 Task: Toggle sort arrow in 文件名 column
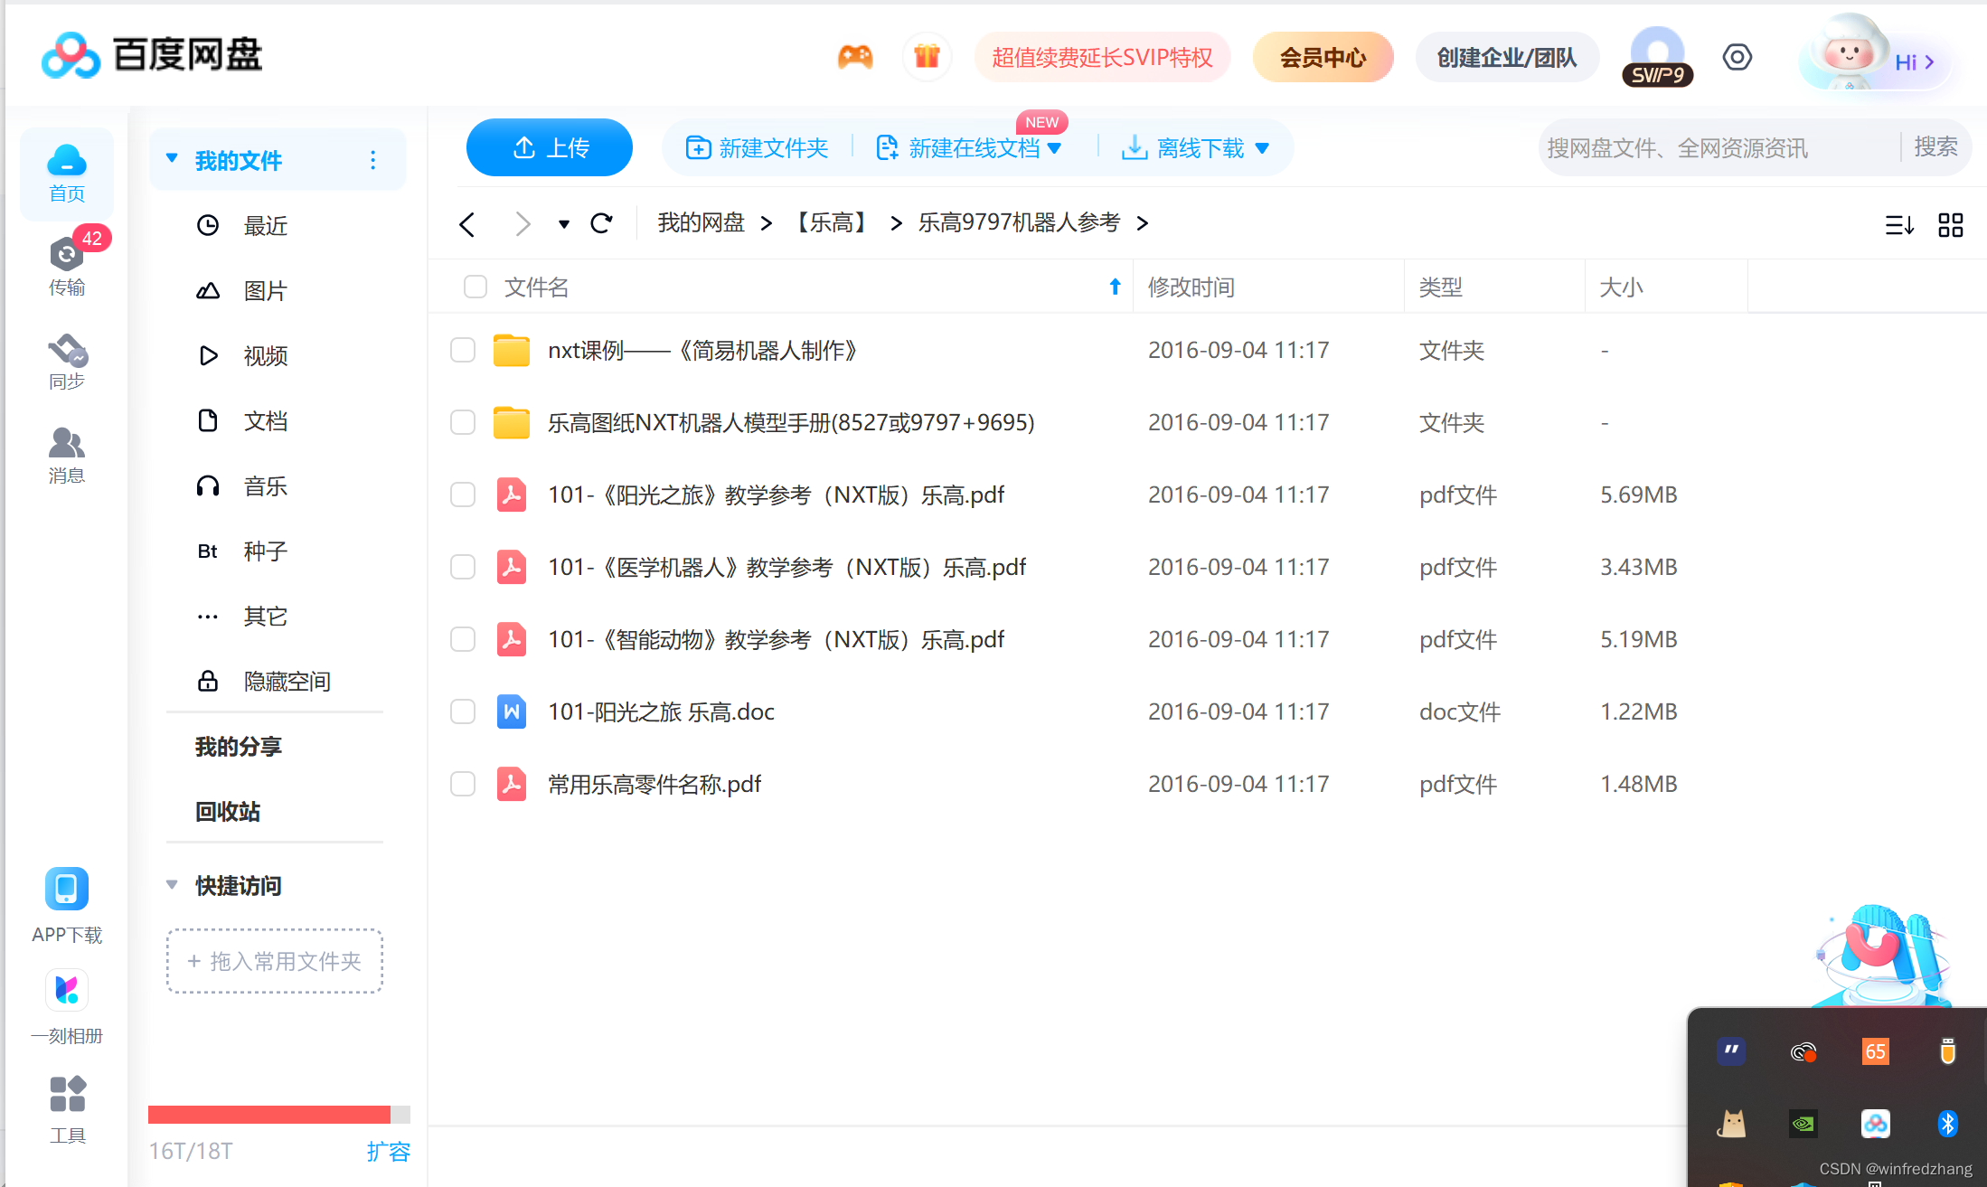point(1115,287)
